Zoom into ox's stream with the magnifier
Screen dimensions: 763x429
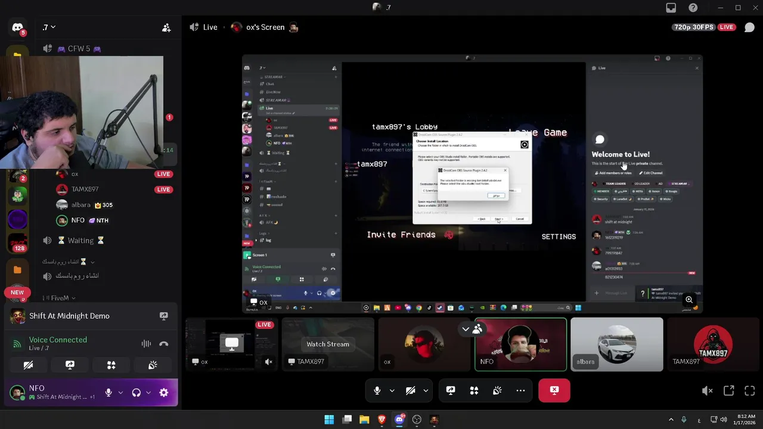689,300
